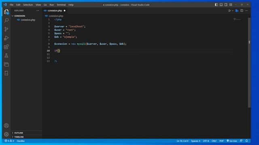Open the Run menu
This screenshot has width=259, height=145.
(x=52, y=5)
